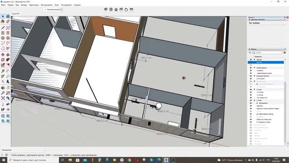Hide the 'туалеты' tag via eye
This screenshot has width=289, height=163.
(x=251, y=71)
